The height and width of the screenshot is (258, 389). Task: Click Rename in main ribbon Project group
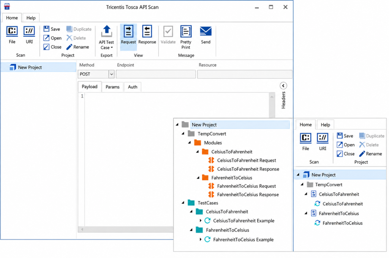77,47
